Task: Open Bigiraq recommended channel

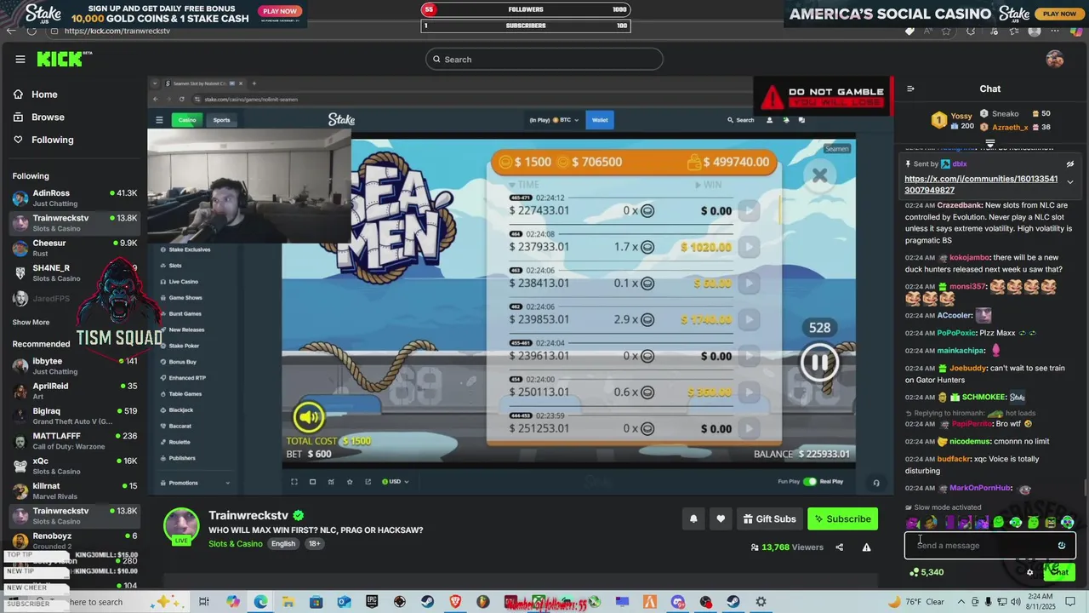Action: coord(74,415)
